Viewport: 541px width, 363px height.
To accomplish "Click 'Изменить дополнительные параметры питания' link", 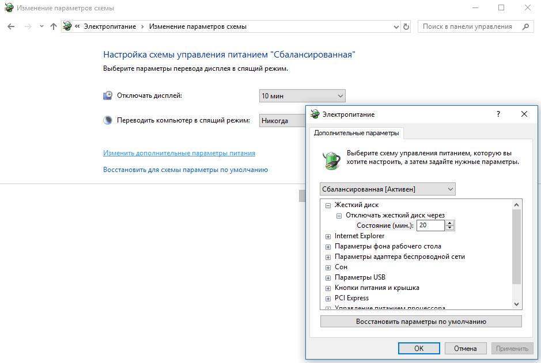I will 179,154.
